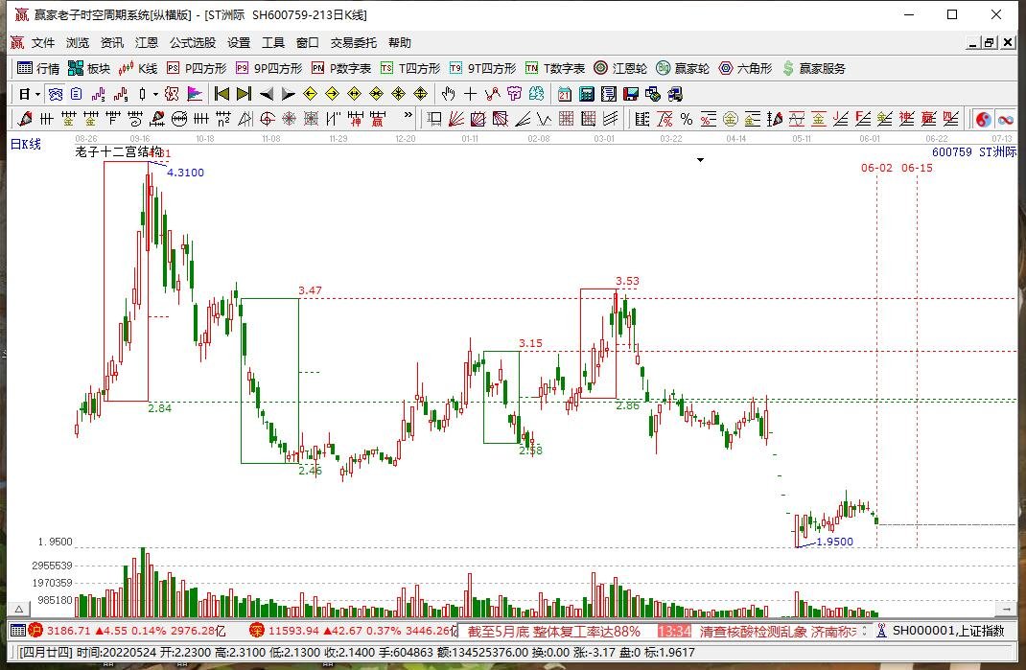Open the 窗口 menu

(308, 42)
